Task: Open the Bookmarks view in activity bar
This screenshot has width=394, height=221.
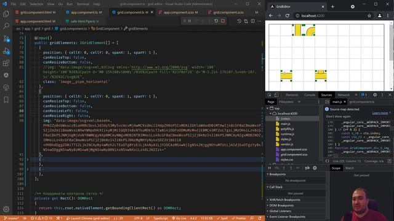Action: point(6,99)
